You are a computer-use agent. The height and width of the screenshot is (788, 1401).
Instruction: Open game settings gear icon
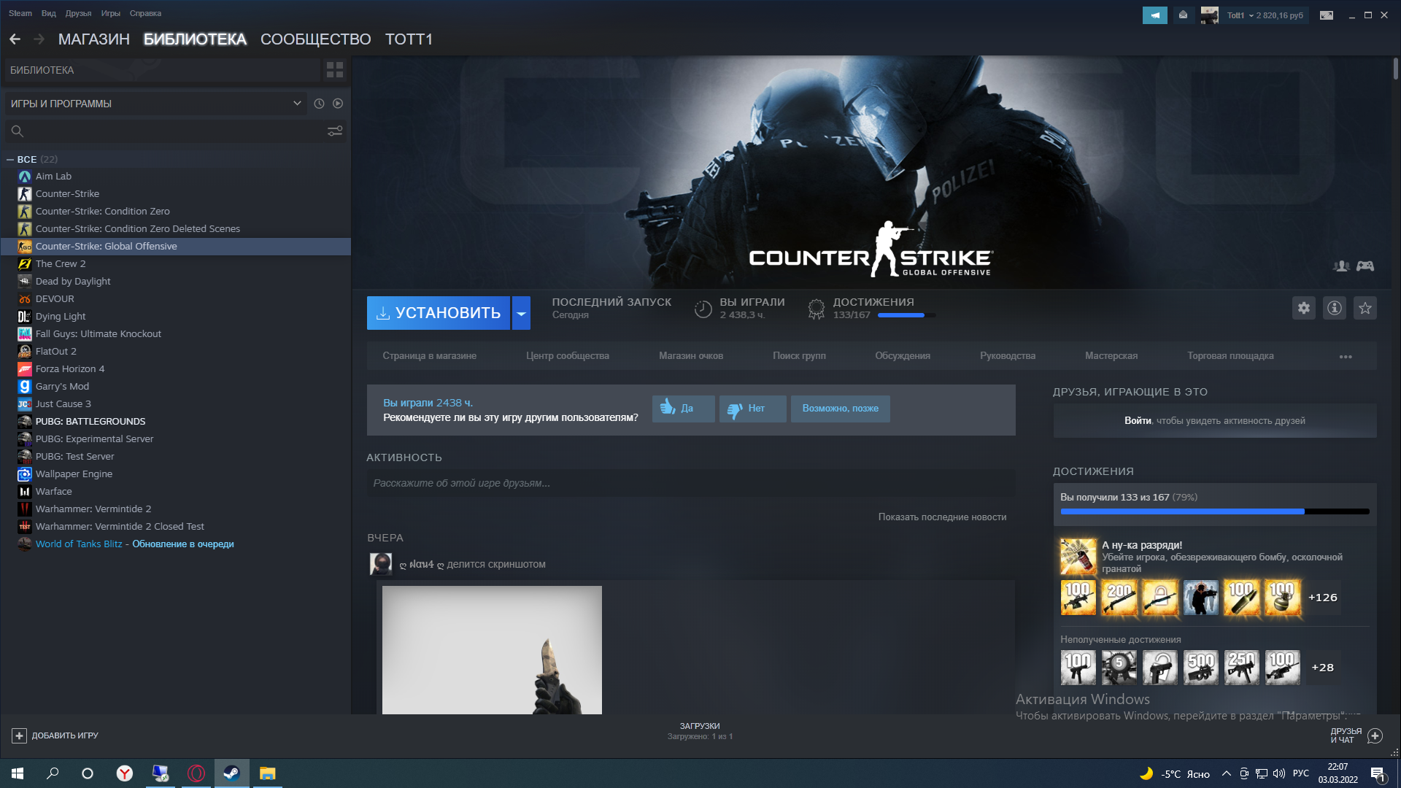(1304, 309)
